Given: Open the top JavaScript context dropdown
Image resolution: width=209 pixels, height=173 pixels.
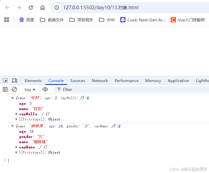Looking at the screenshot, I should click(x=30, y=90).
